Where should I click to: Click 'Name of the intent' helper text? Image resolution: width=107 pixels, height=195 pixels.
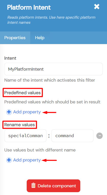[x=50, y=80]
